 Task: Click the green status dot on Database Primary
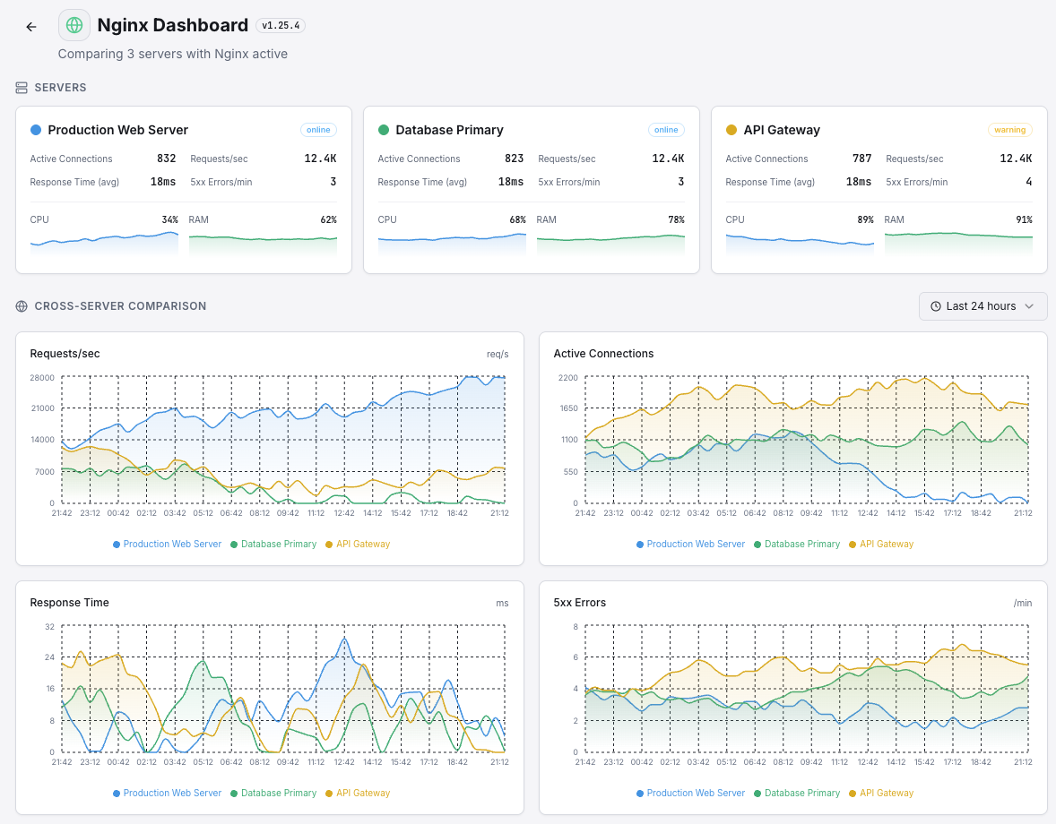(x=382, y=130)
